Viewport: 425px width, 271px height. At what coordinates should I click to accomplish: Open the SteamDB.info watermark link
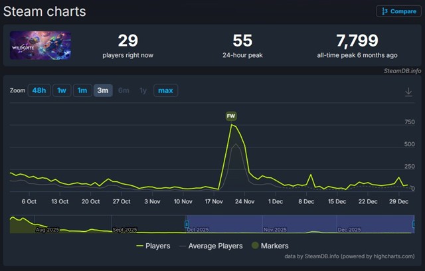(x=402, y=70)
